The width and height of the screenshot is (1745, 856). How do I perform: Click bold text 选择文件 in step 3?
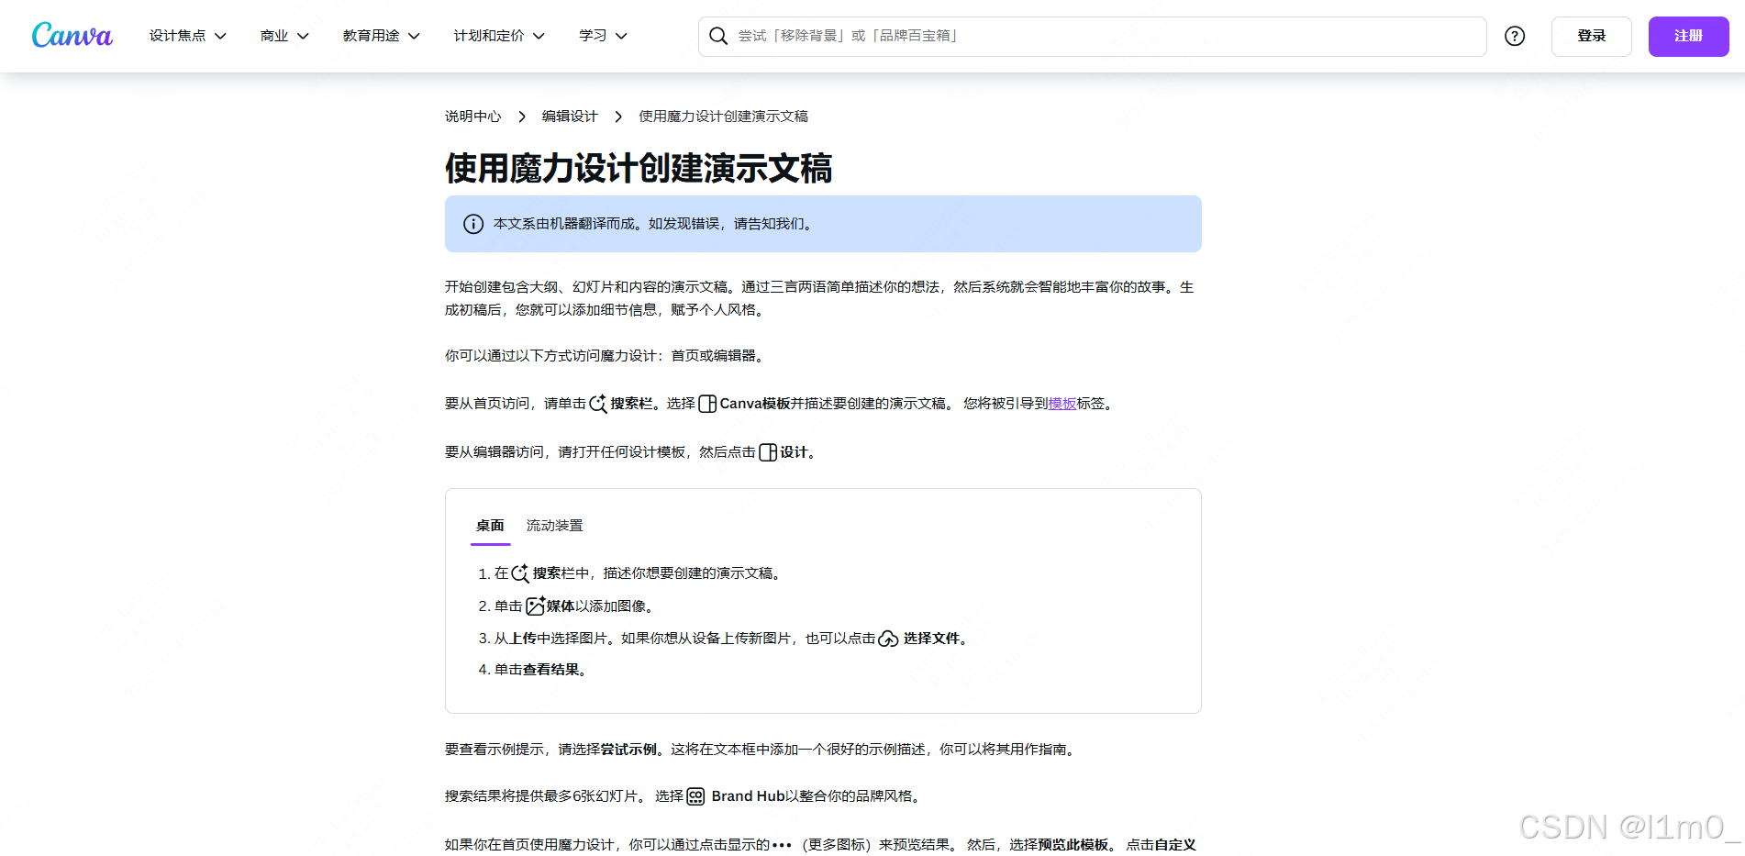[x=931, y=639]
